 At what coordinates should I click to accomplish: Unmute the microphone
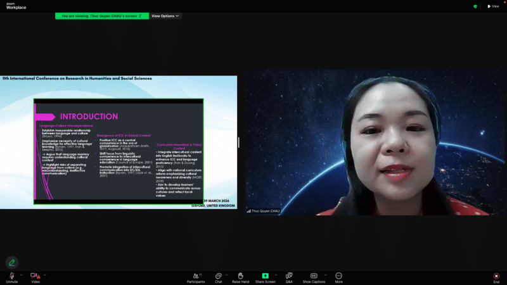click(x=11, y=277)
